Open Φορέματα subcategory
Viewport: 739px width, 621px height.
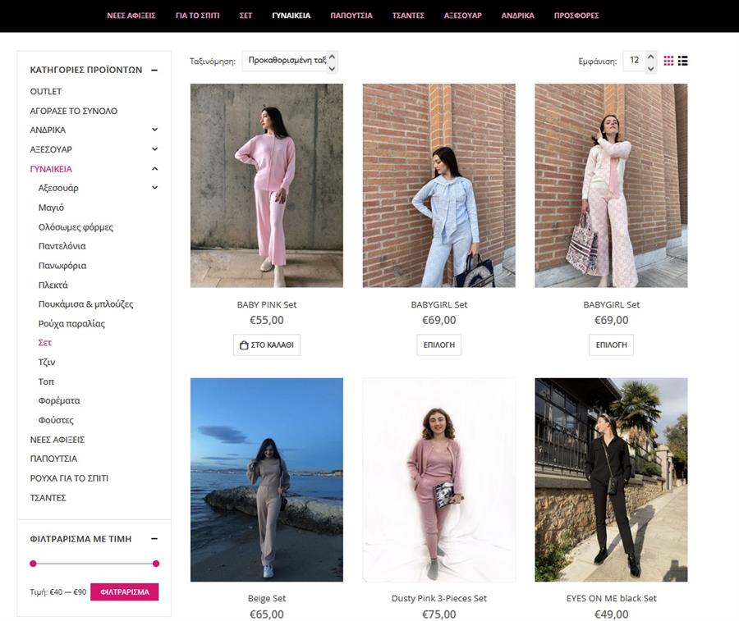coord(59,400)
